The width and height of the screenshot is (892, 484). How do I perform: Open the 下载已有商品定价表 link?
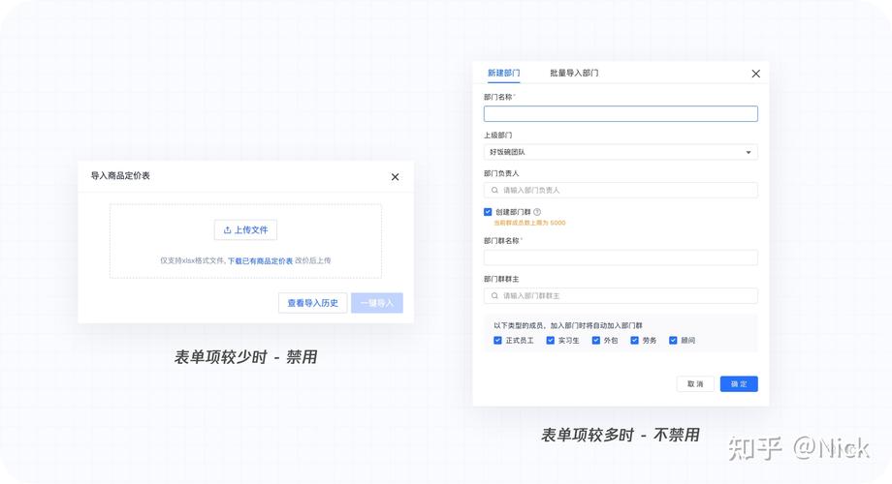pyautogui.click(x=260, y=260)
